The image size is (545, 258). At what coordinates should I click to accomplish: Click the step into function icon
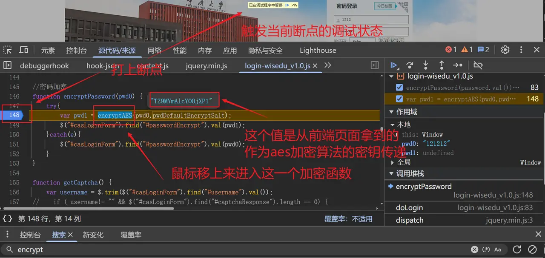click(x=425, y=65)
